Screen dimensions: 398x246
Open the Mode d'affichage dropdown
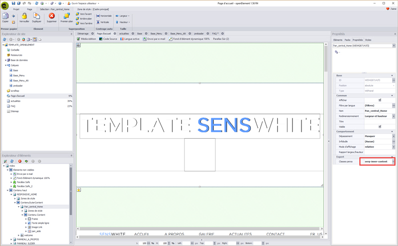(x=394, y=147)
